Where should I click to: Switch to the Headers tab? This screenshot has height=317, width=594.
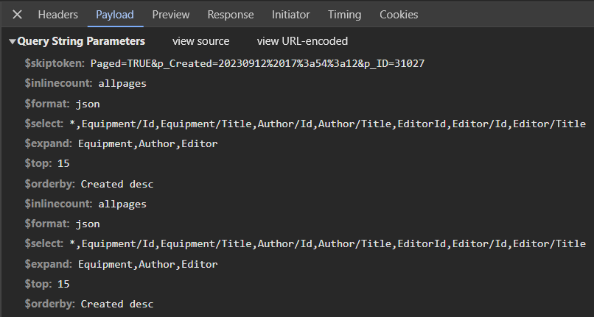[x=57, y=15]
